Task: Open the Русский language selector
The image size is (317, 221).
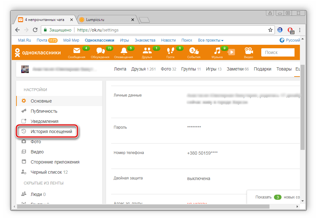Action: [x=290, y=40]
